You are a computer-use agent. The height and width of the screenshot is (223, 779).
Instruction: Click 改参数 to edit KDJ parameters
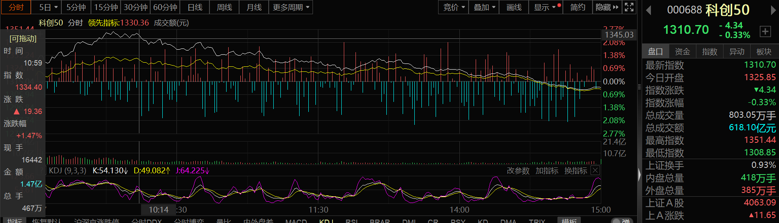coord(518,170)
